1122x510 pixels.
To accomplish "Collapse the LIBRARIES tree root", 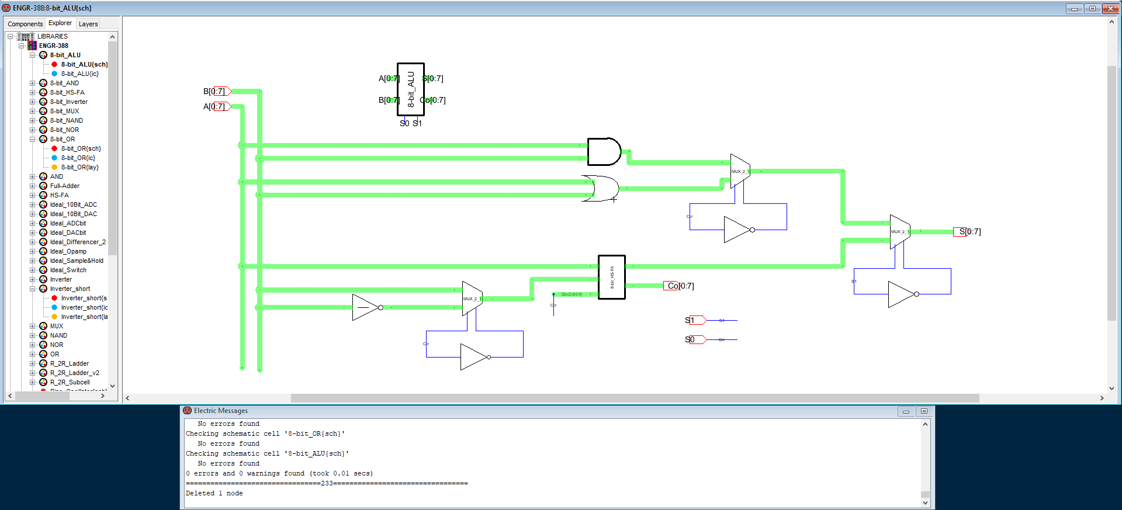I will point(10,36).
